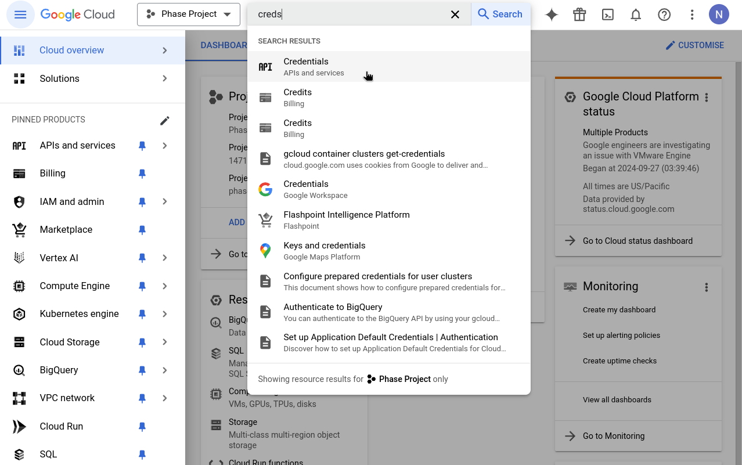Open Google Cloud Platform status card menu

click(x=707, y=98)
